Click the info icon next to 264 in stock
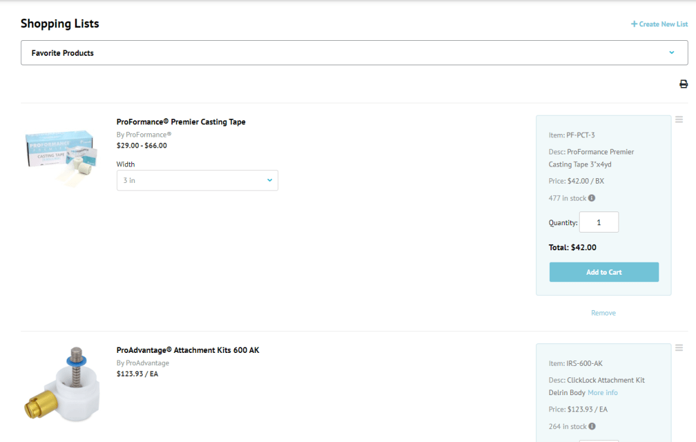Screen dimensions: 696x442 coord(591,427)
